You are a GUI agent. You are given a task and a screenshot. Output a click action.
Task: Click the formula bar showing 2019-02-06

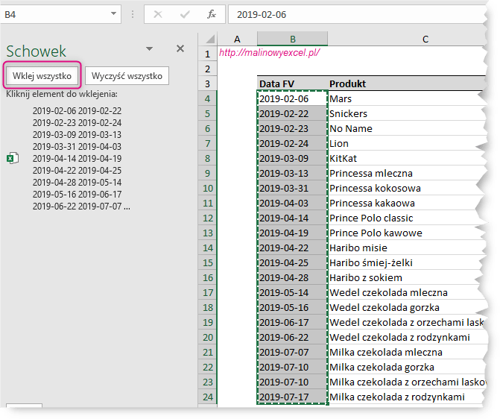tap(358, 13)
